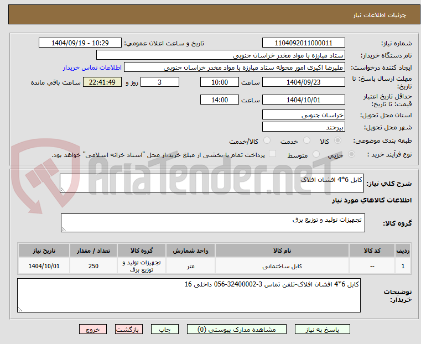Screen dimensions: 421x344
Task: Open مشاهده مدارک پیوستی (0) button
Action: tap(237, 329)
